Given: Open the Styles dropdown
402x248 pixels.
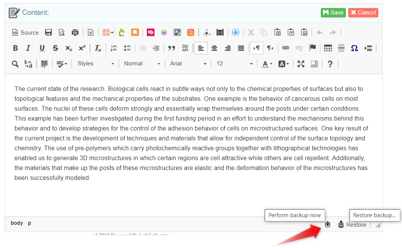Looking at the screenshot, I should coord(95,64).
